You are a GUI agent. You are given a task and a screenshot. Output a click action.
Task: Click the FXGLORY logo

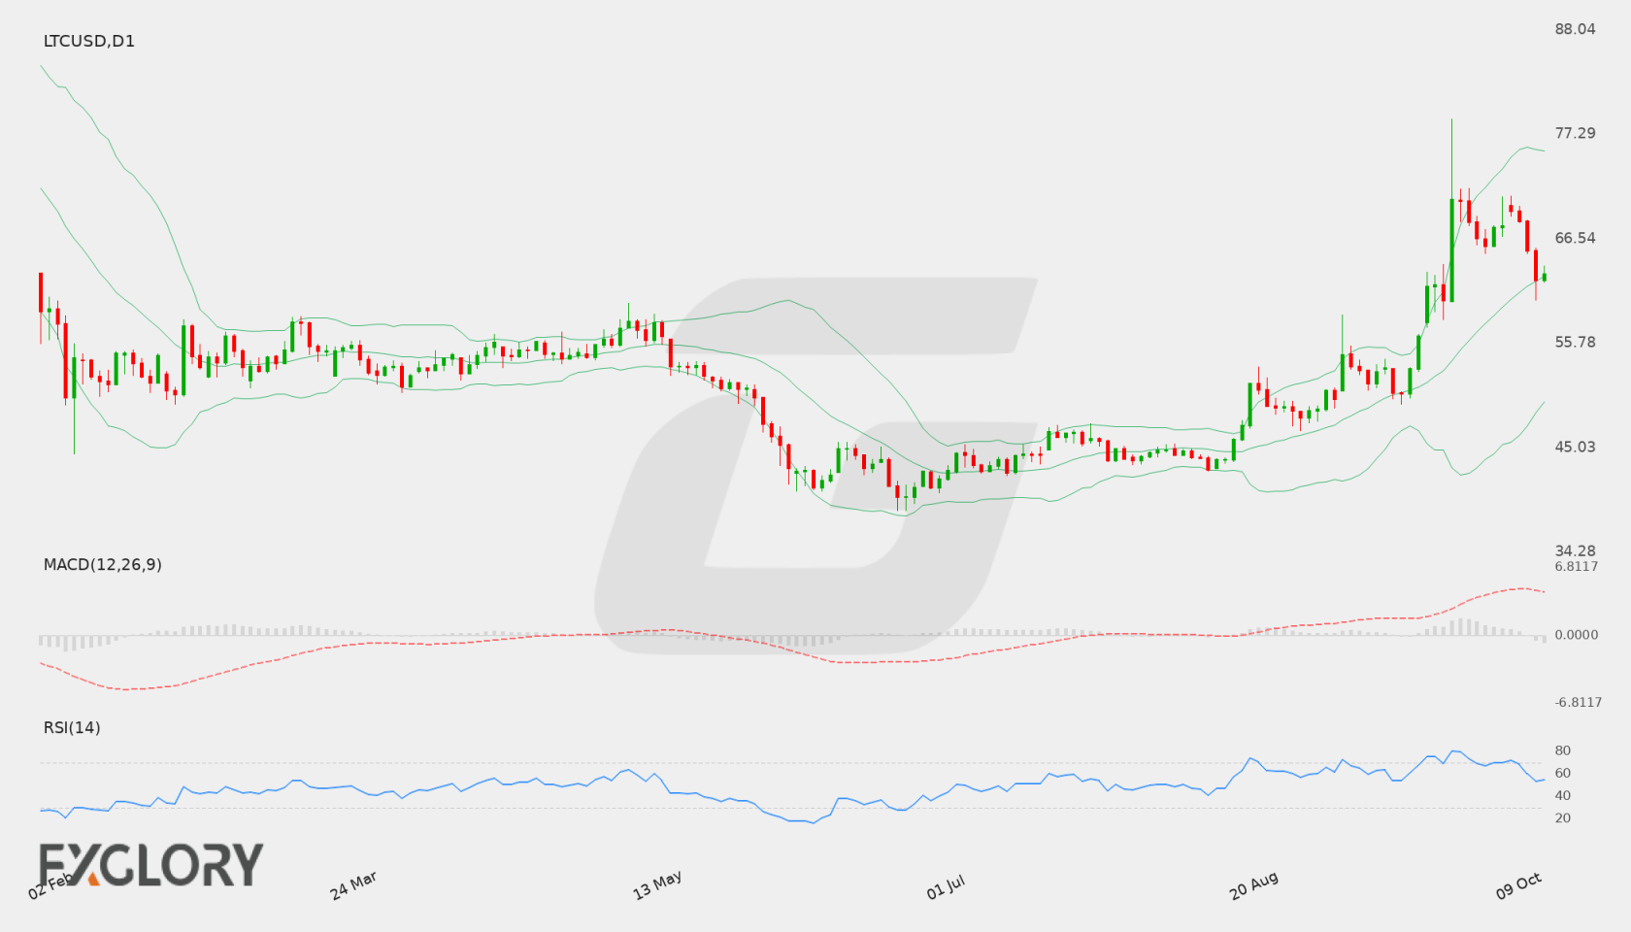(150, 864)
